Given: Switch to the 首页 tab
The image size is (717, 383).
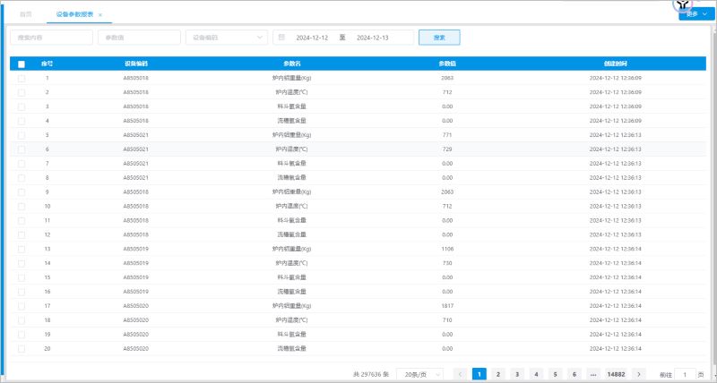Looking at the screenshot, I should (x=26, y=14).
